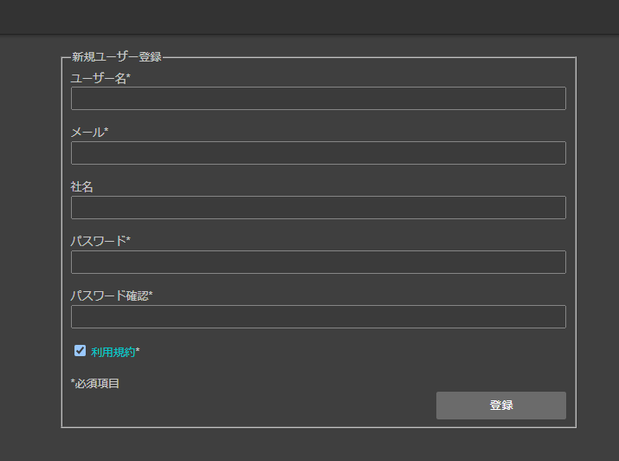This screenshot has height=461, width=619.
Task: Click blank page background below the form
Action: (x=310, y=445)
